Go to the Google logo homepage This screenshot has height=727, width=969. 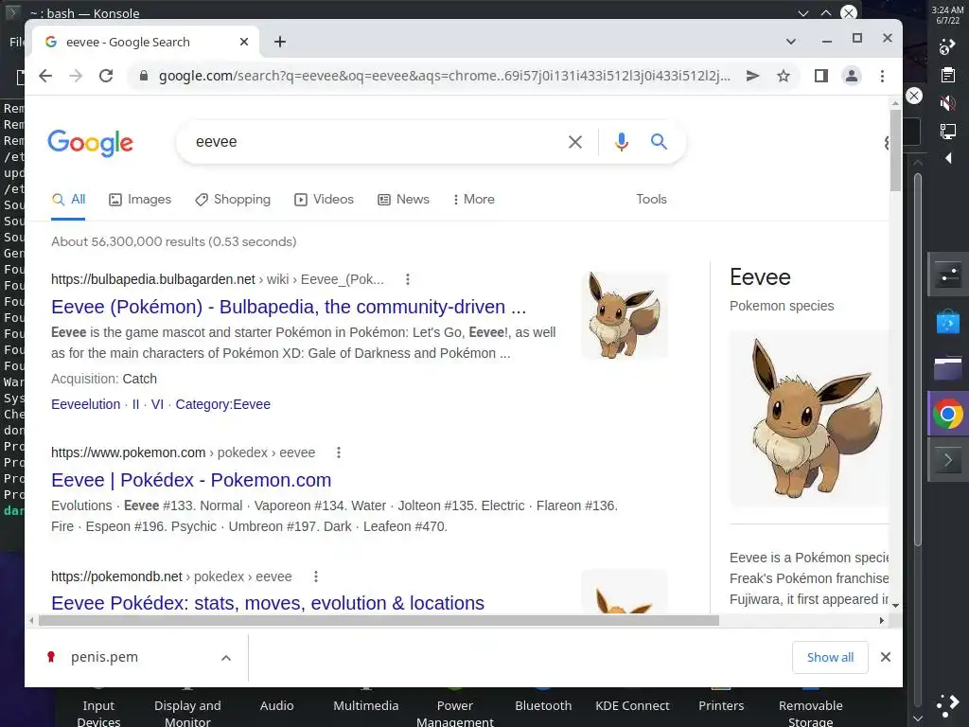pyautogui.click(x=90, y=143)
